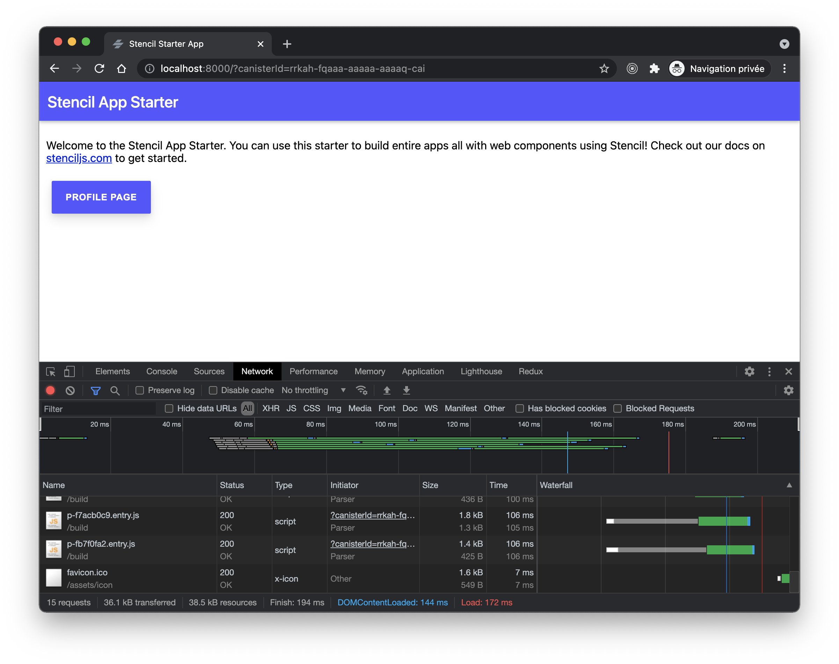Go to the browser home icon
The image size is (839, 664).
pyautogui.click(x=121, y=68)
